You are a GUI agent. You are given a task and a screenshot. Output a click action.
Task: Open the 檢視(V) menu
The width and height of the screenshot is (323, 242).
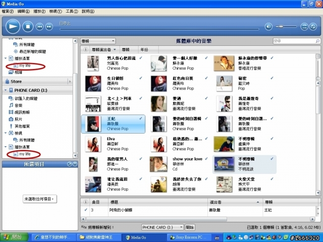coord(56,11)
